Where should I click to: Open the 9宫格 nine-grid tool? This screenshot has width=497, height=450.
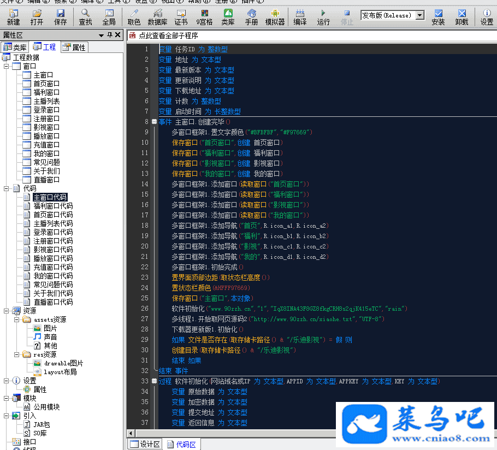pyautogui.click(x=204, y=17)
